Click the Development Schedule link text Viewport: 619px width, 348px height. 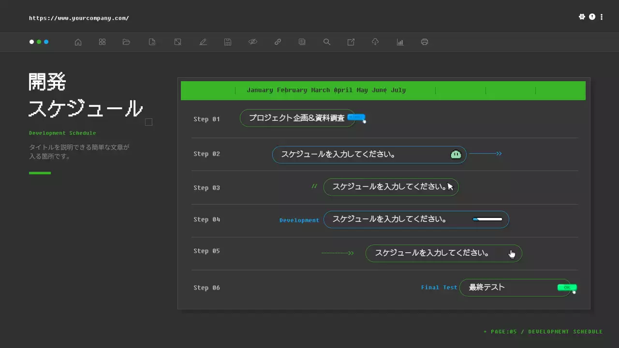tap(62, 132)
